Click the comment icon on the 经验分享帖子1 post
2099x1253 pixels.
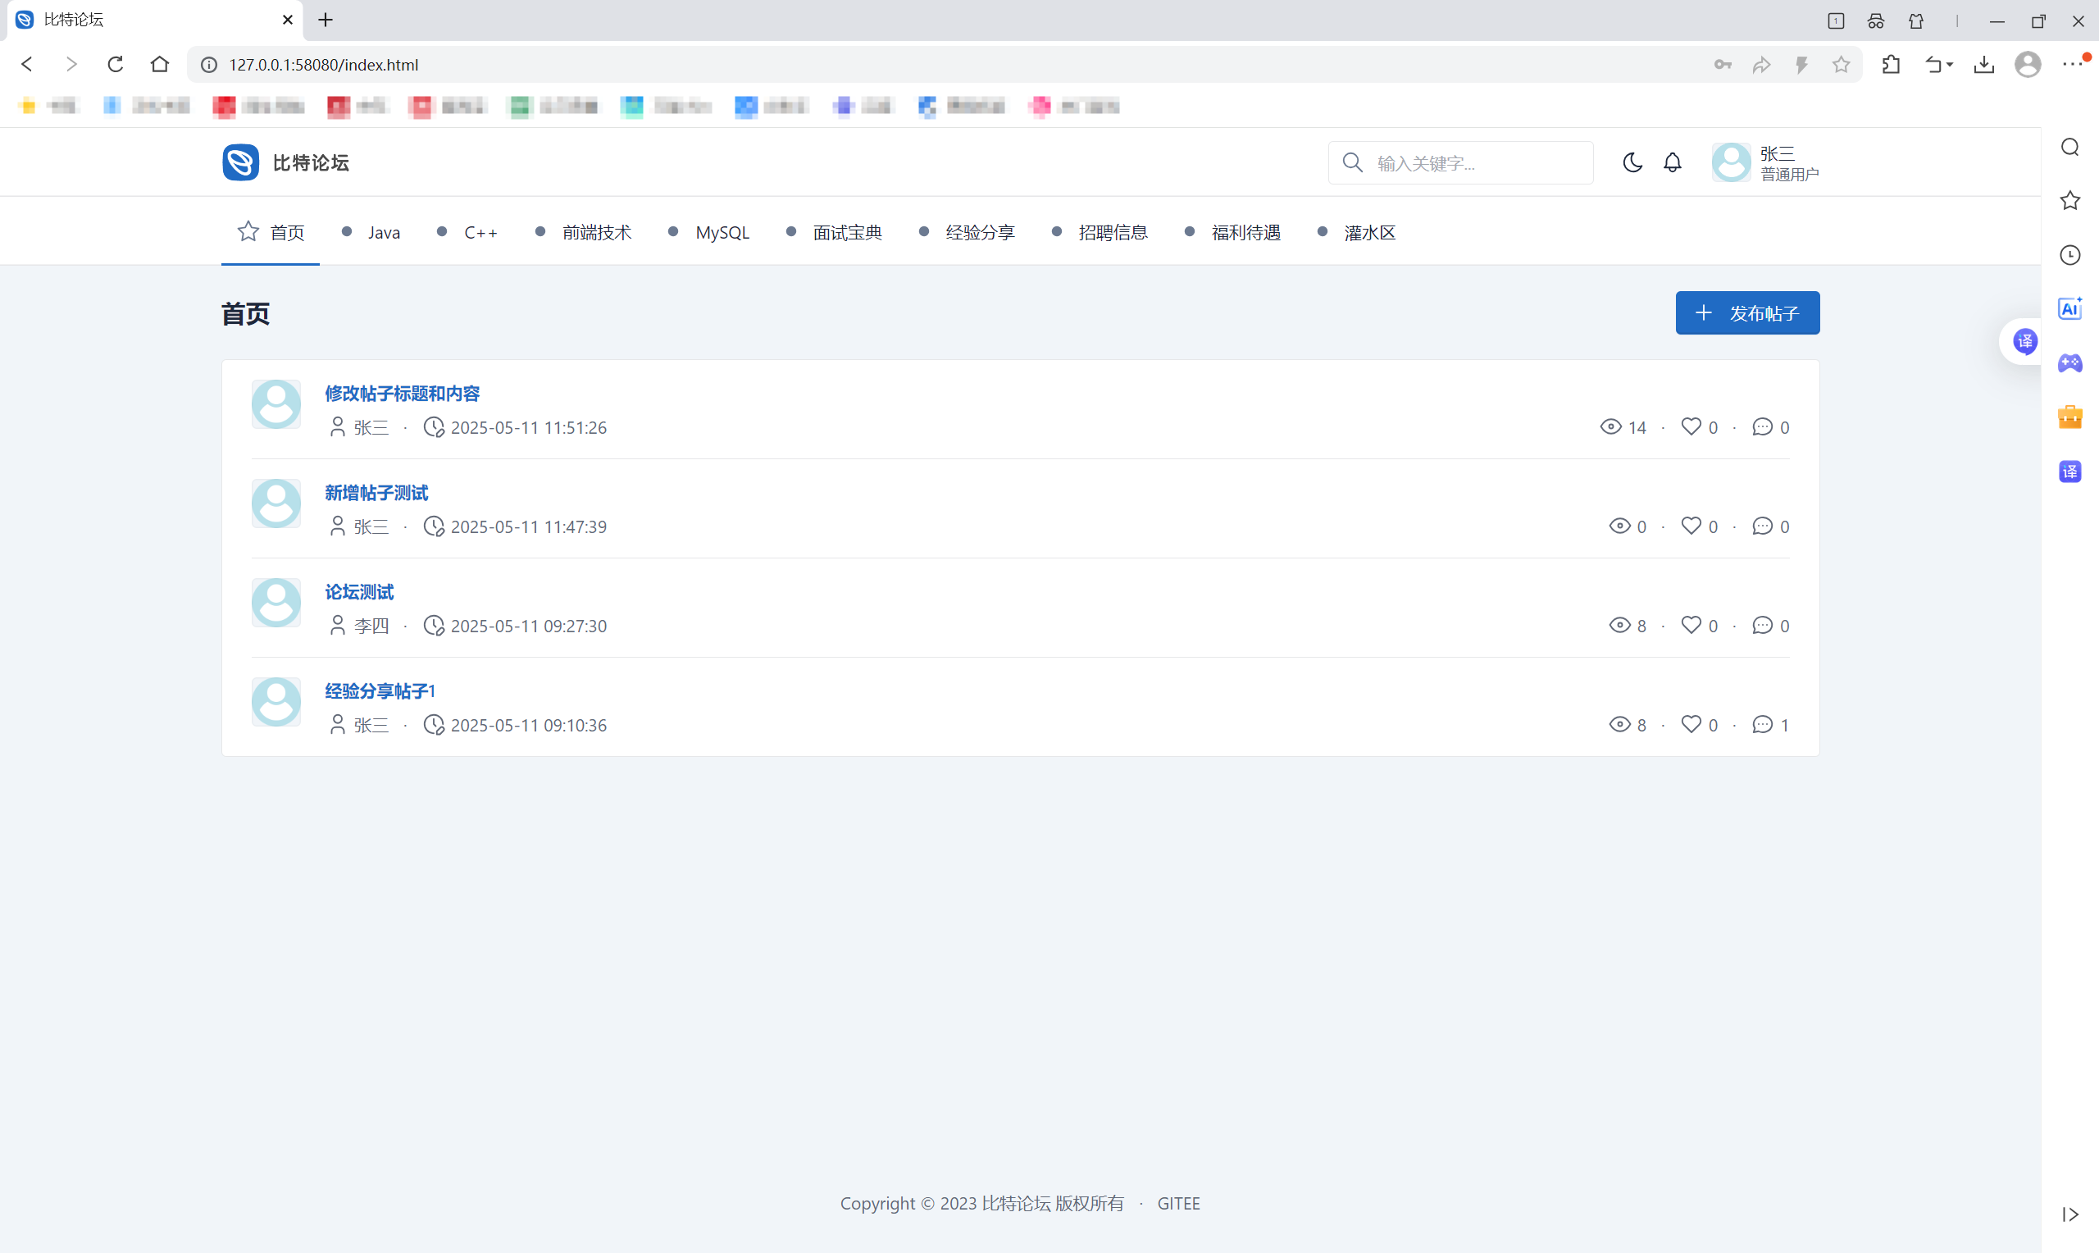click(1761, 724)
